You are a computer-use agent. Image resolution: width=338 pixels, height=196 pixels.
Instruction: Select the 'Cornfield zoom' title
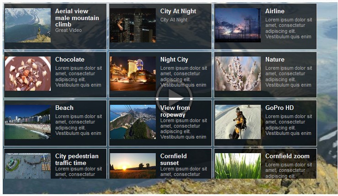click(x=287, y=156)
